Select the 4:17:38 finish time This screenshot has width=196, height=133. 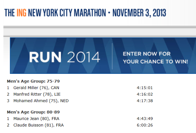tap(145, 100)
